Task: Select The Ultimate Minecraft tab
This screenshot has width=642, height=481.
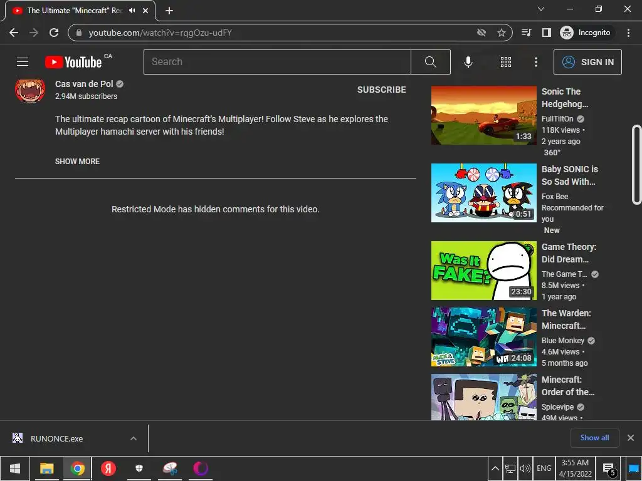Action: tap(80, 11)
